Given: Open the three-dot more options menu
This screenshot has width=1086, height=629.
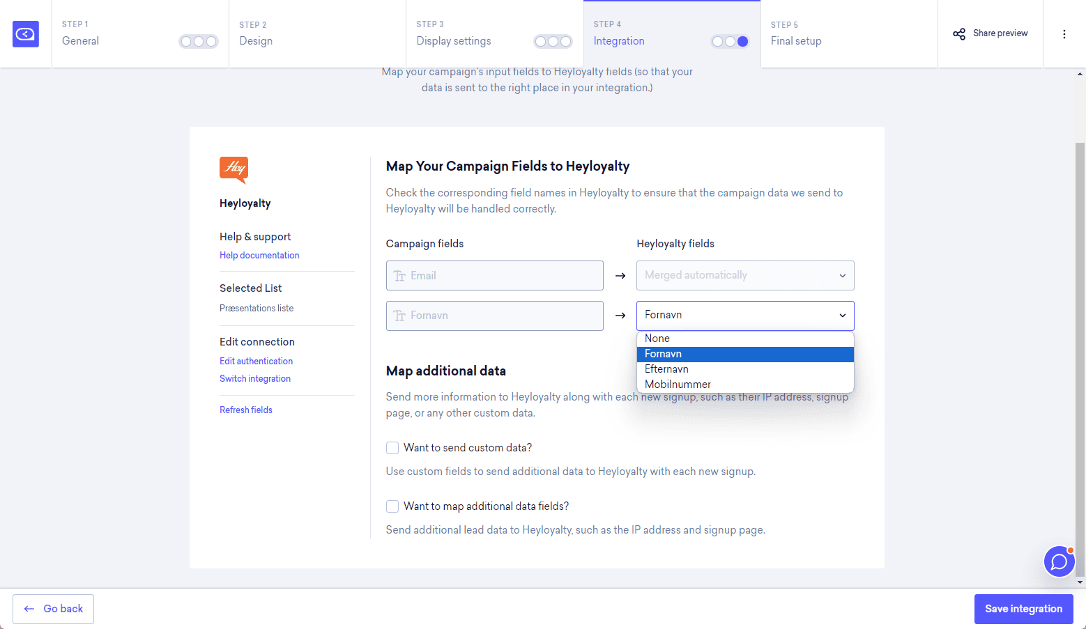Looking at the screenshot, I should pos(1064,34).
